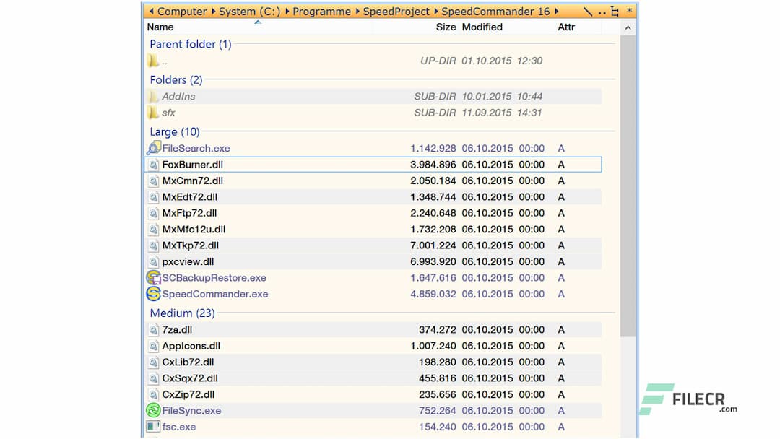Collapse the Medium (23) group header

click(182, 313)
